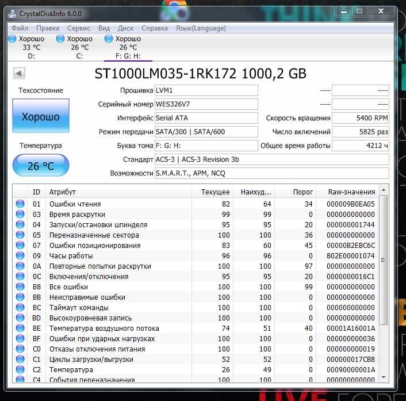Image resolution: width=406 pixels, height=401 pixels.
Task: Open the Вид menu
Action: tap(104, 28)
